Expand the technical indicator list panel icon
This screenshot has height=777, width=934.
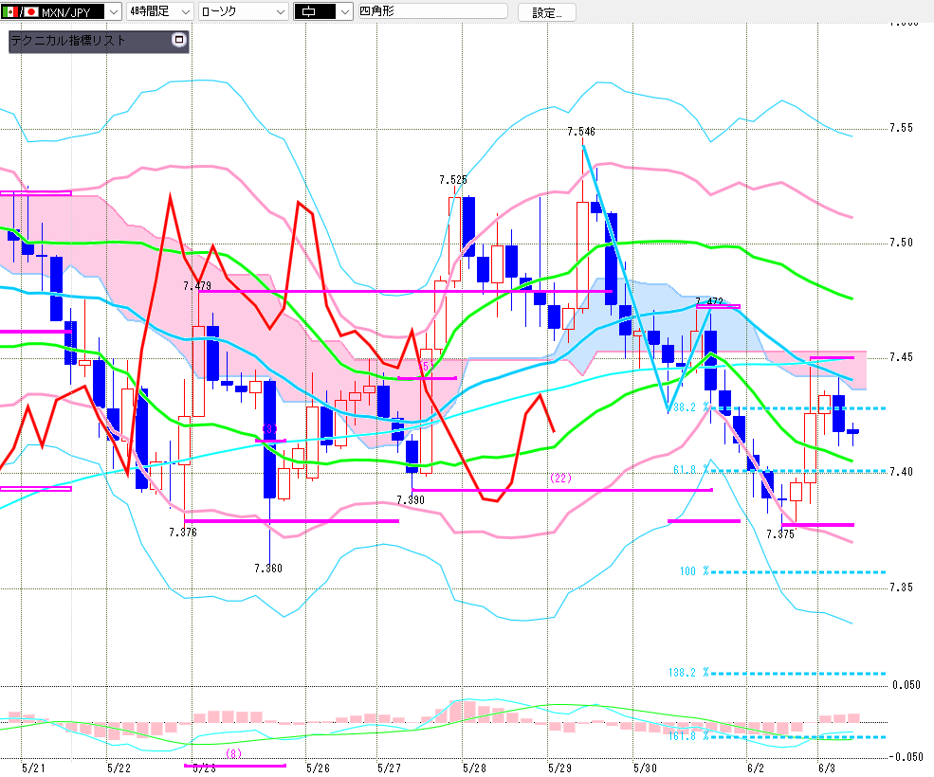click(x=178, y=40)
